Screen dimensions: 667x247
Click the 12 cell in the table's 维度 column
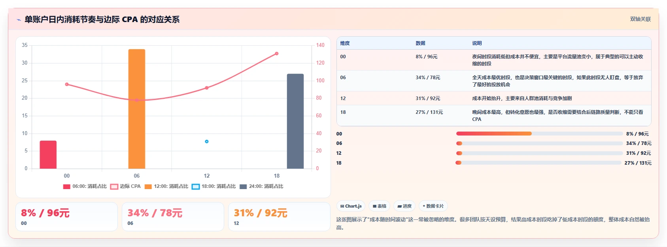(343, 98)
